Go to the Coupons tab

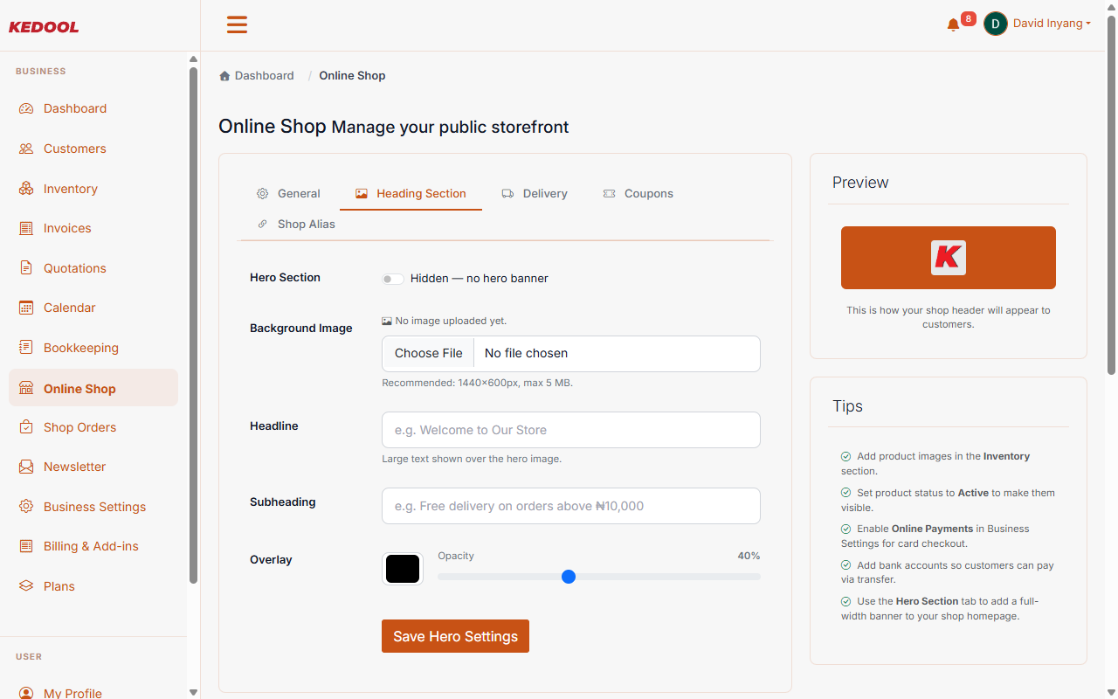coord(638,194)
